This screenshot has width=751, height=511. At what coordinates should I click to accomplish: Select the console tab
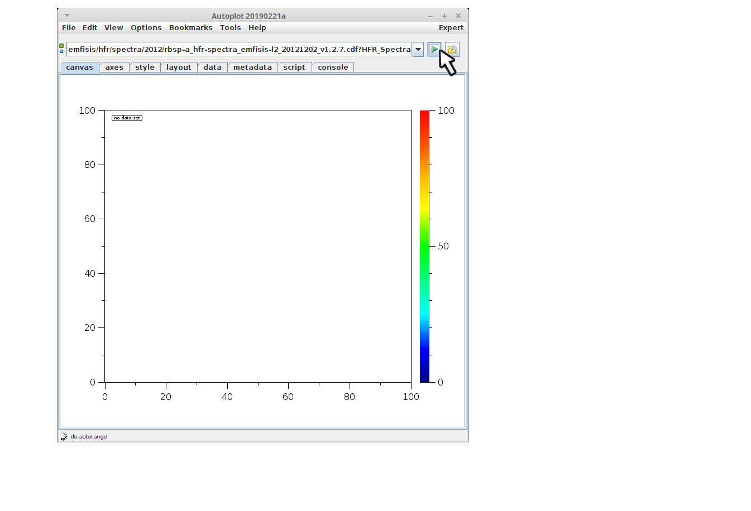[333, 68]
